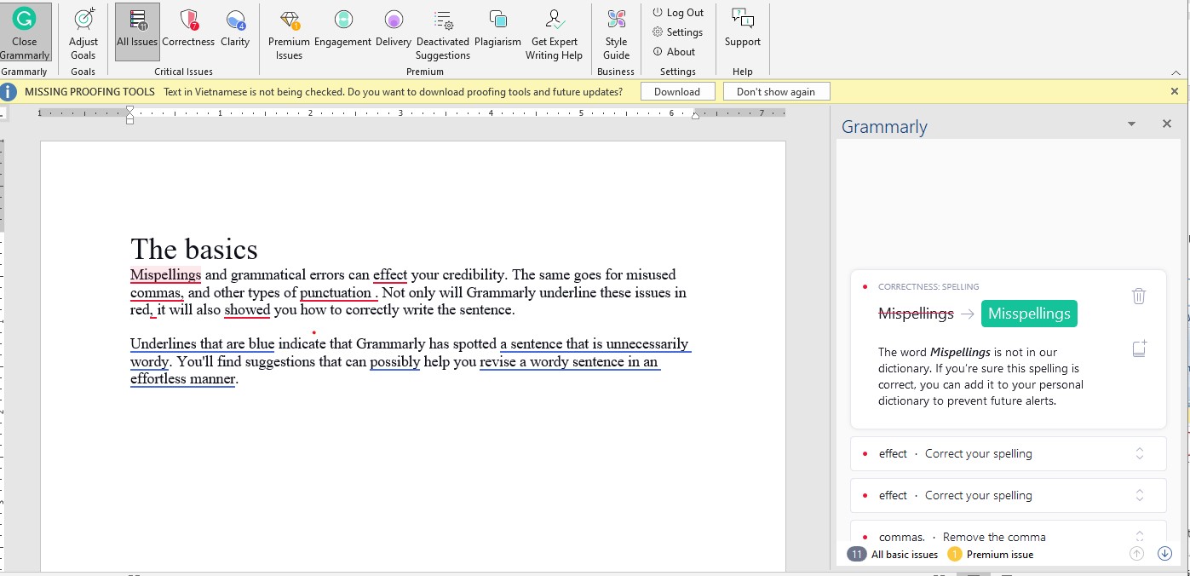Close the Grammarly side pane
The width and height of the screenshot is (1190, 576).
point(1167,124)
